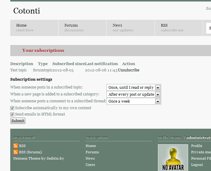Go to Home in footer Navigation
The height and width of the screenshot is (171, 211).
pos(91,146)
